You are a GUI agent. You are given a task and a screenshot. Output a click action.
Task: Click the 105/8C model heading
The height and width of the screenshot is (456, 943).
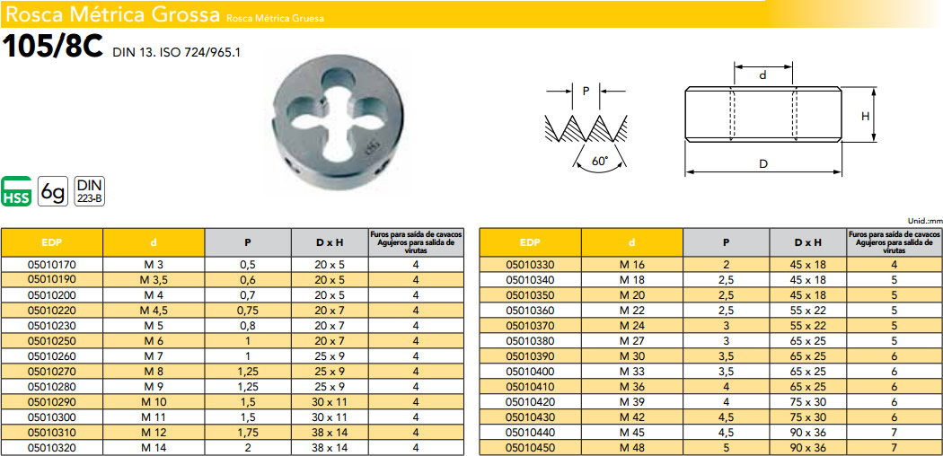coord(54,48)
